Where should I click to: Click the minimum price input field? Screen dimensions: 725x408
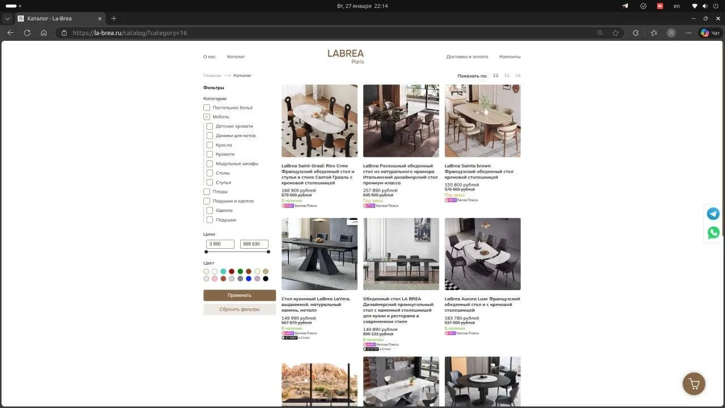(x=220, y=244)
